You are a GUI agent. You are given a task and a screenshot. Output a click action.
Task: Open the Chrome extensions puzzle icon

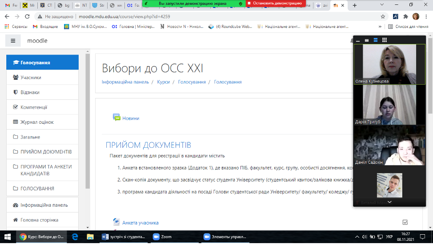[x=405, y=16]
